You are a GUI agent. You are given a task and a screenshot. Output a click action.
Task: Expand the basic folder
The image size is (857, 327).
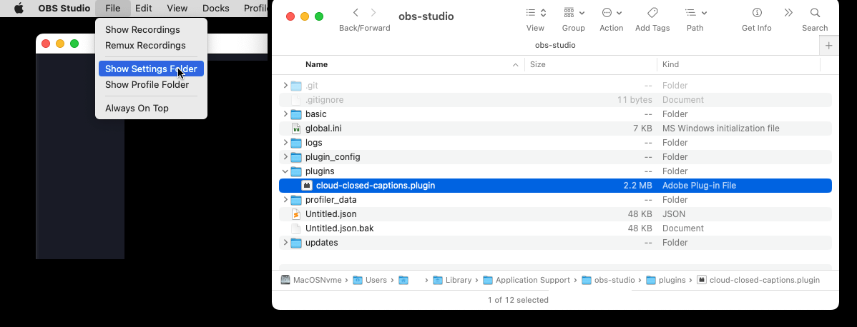(x=285, y=114)
